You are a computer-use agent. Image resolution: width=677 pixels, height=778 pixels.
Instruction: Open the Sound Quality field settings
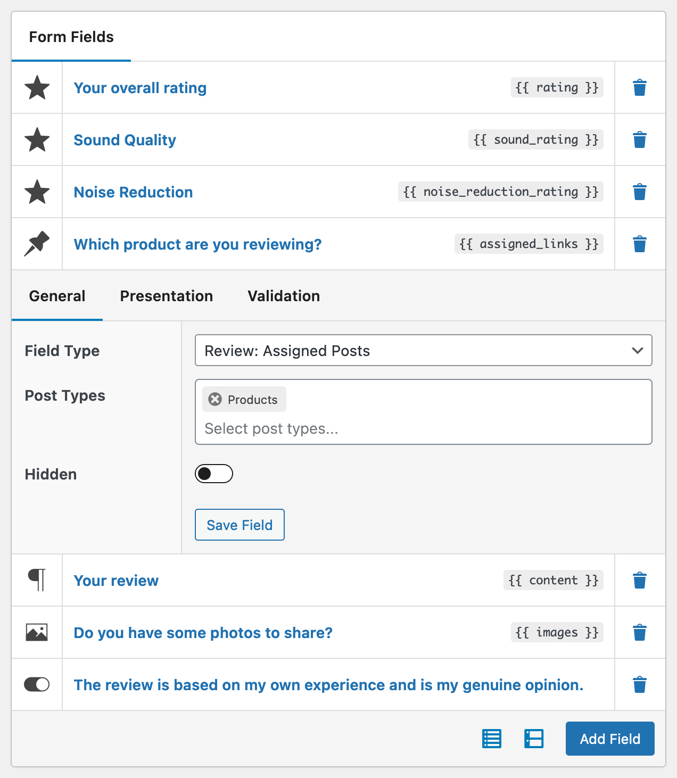click(125, 139)
